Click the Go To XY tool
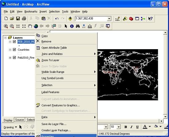 coord(84,26)
